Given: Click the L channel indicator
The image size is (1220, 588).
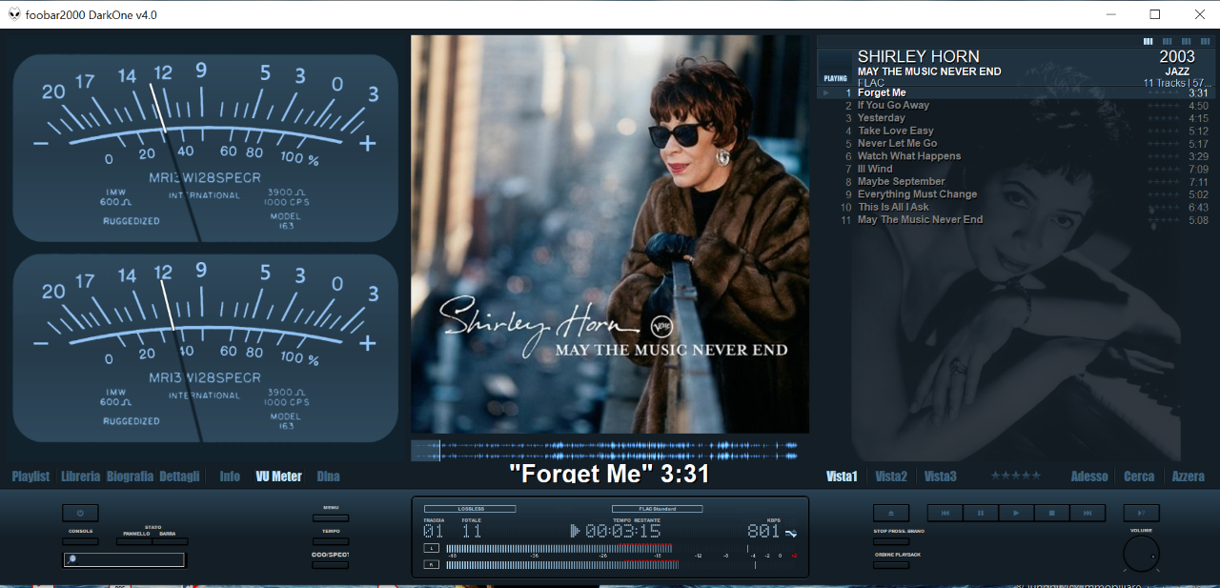Looking at the screenshot, I should [432, 549].
